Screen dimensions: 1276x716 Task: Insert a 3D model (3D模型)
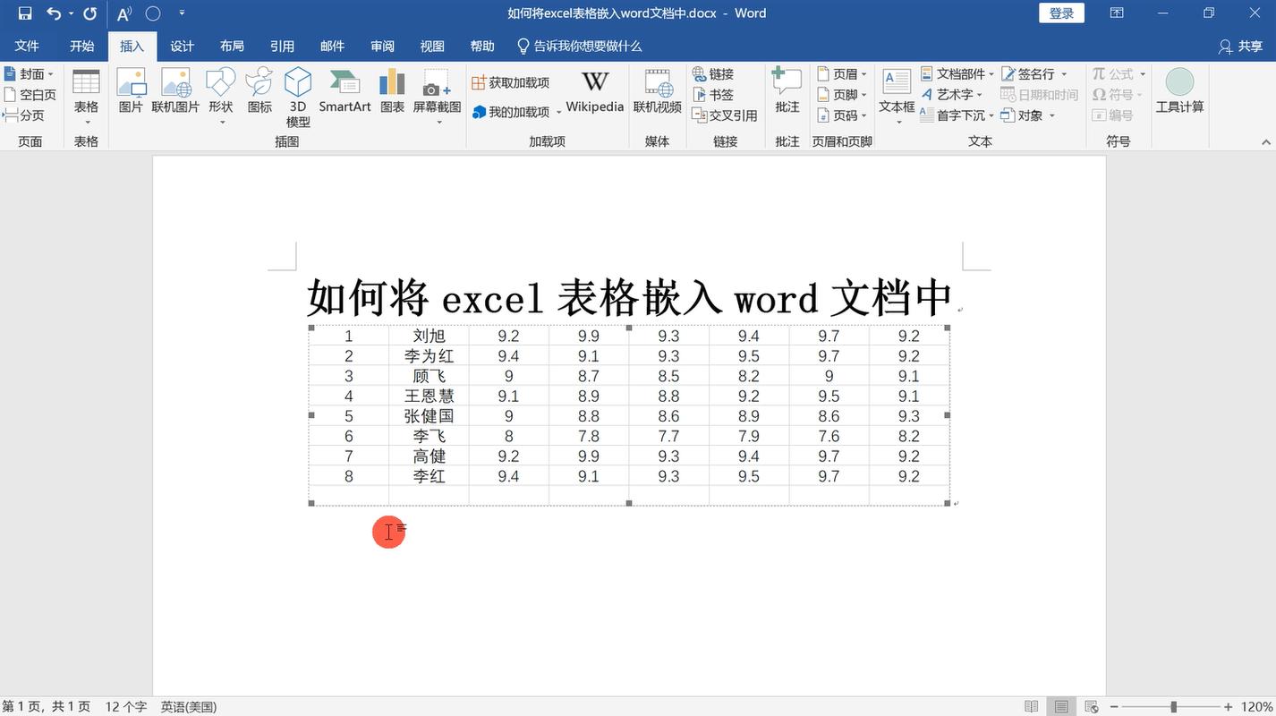click(x=298, y=97)
